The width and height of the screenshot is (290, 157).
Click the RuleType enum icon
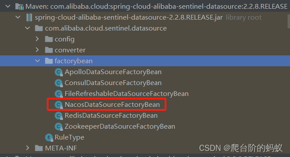pyautogui.click(x=49, y=137)
